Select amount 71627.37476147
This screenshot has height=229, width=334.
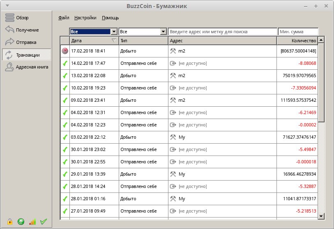point(299,137)
